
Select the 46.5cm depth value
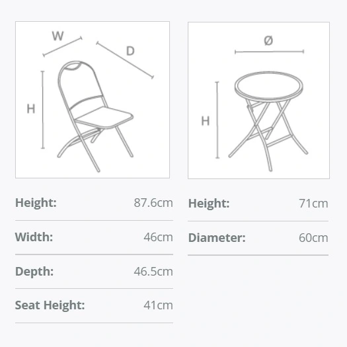click(153, 272)
